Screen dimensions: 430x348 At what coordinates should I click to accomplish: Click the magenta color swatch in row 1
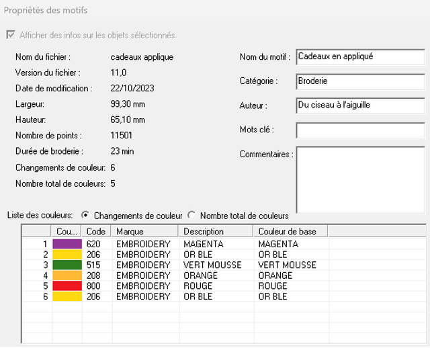coord(67,245)
